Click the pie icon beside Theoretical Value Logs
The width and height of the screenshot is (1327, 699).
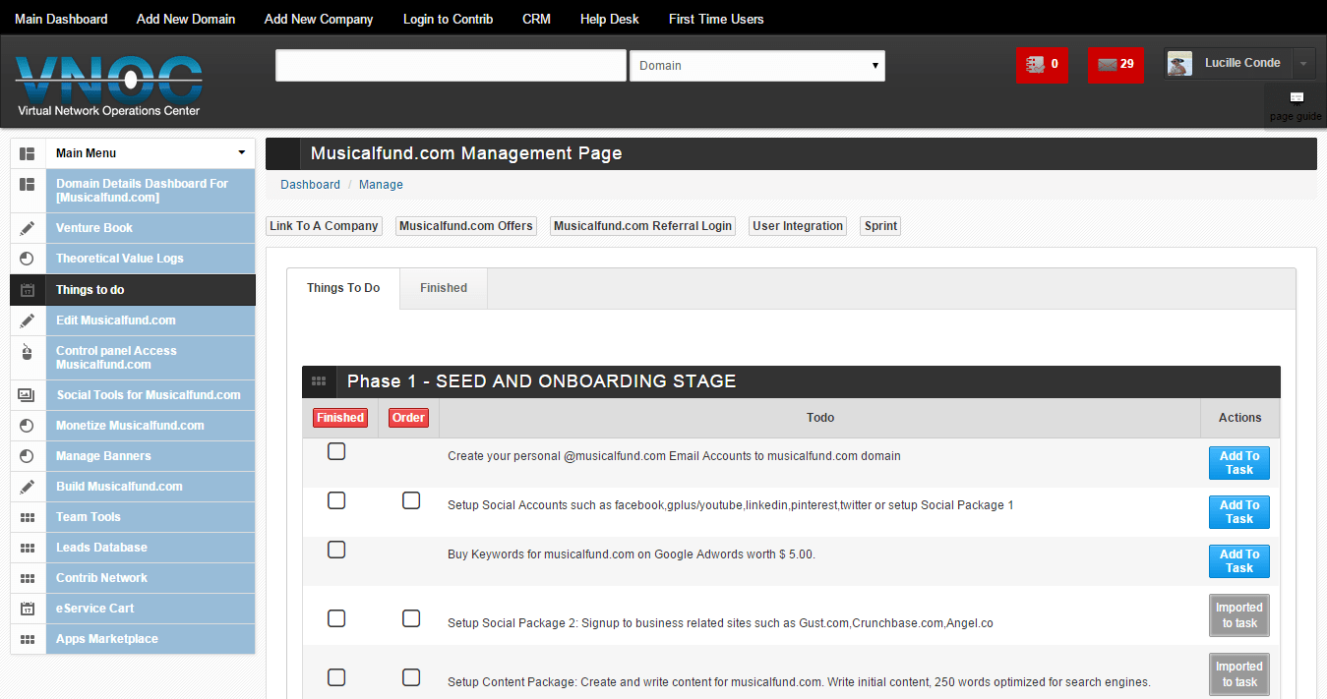pyautogui.click(x=28, y=259)
